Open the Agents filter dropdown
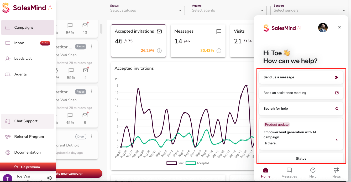 tap(227, 11)
